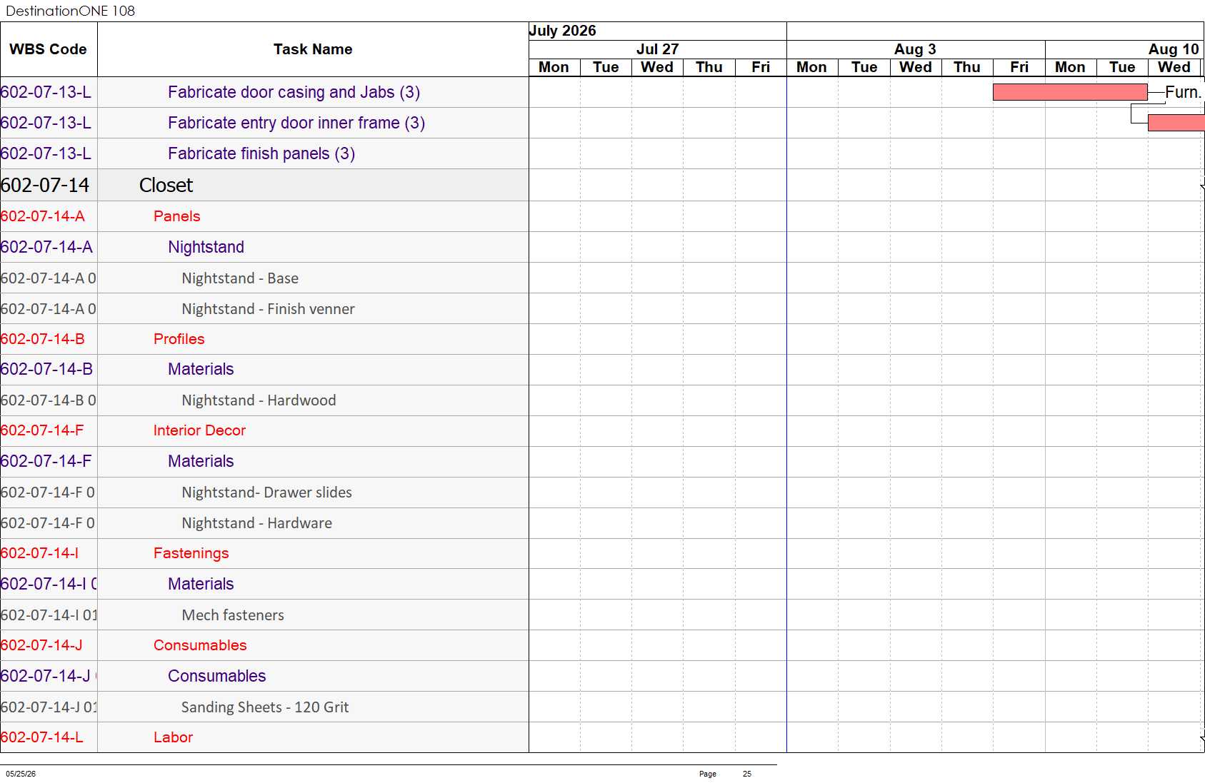This screenshot has width=1205, height=783.
Task: Click the Nightstand - Hardwood task
Action: (259, 400)
